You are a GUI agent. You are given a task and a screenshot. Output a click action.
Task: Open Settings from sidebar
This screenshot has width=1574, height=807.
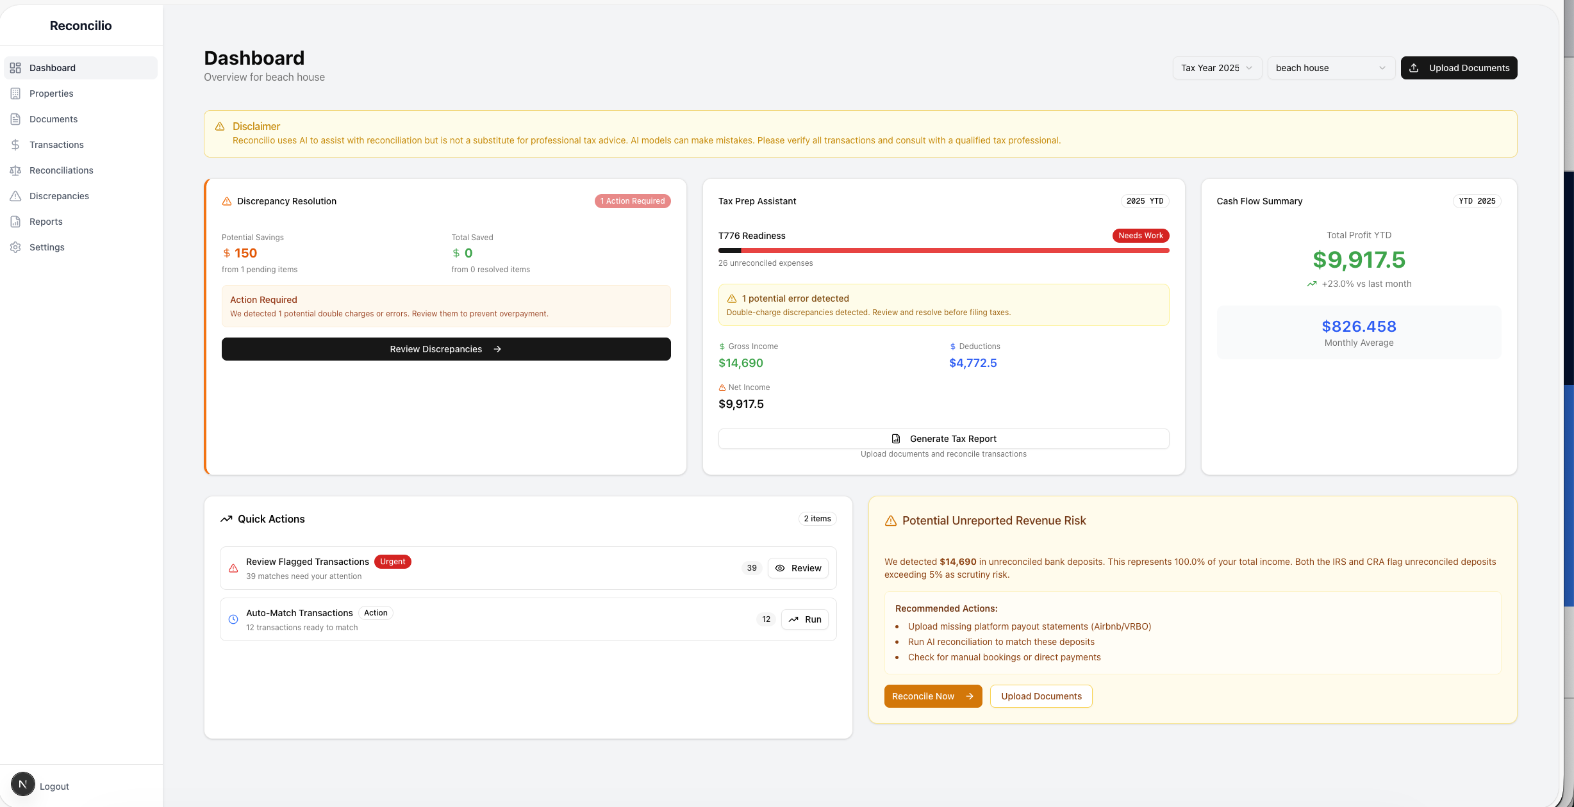point(81,247)
